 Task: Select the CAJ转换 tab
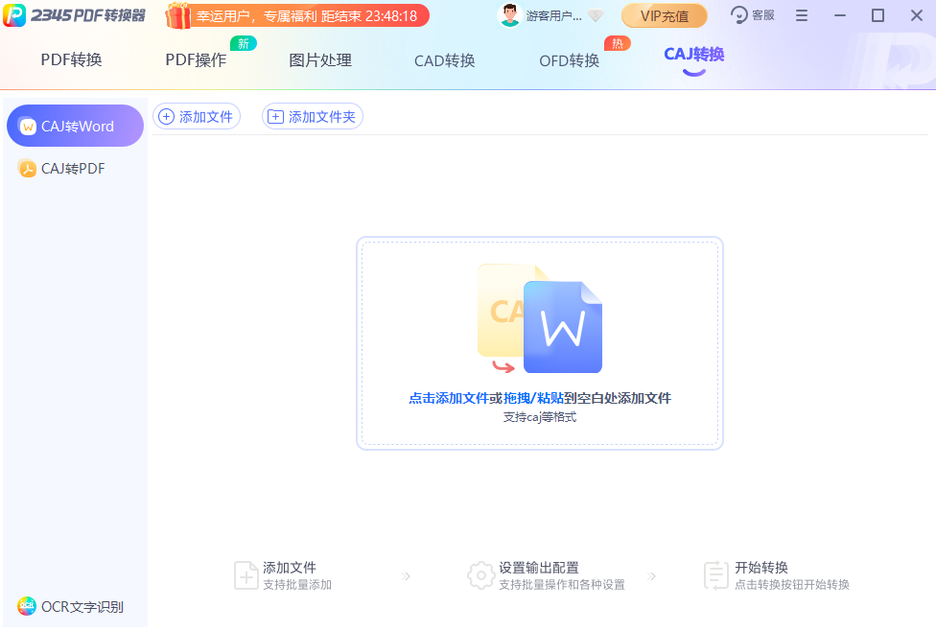[x=693, y=55]
